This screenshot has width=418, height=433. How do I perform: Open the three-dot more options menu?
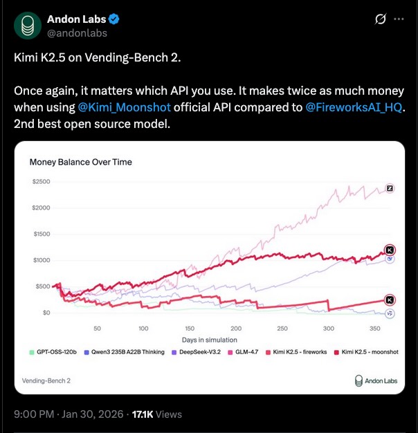pyautogui.click(x=399, y=19)
